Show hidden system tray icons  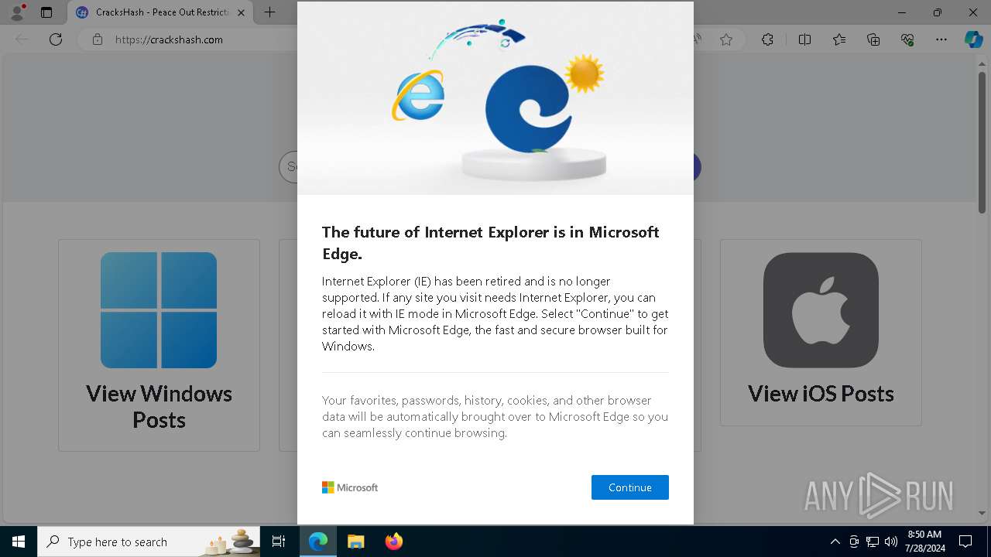[835, 542]
